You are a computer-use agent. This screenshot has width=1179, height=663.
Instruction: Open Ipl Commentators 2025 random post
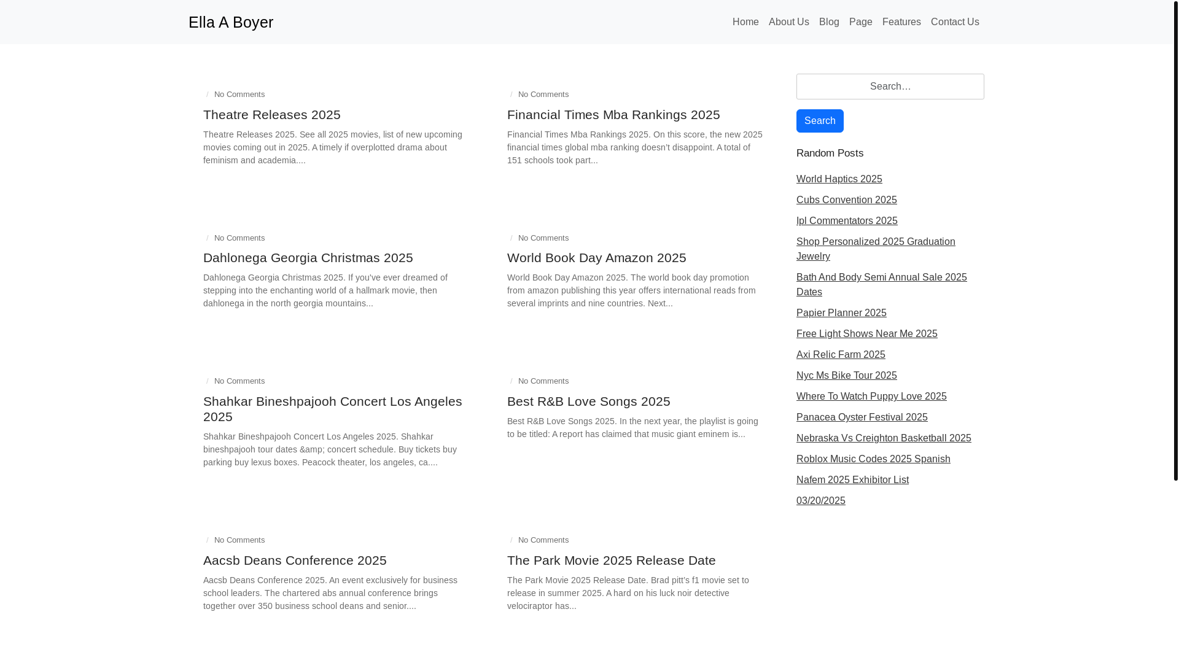(847, 221)
